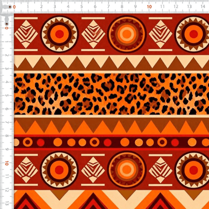Click the red 0 on vertical ruler

tap(7, 28)
